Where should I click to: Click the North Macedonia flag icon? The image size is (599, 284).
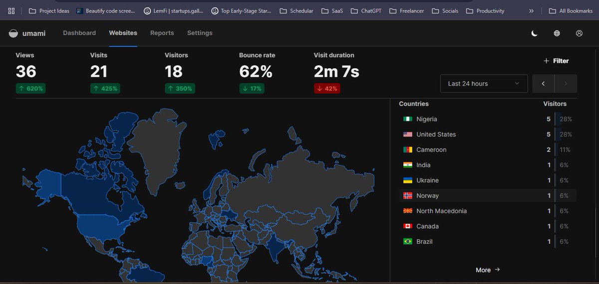pyautogui.click(x=407, y=211)
